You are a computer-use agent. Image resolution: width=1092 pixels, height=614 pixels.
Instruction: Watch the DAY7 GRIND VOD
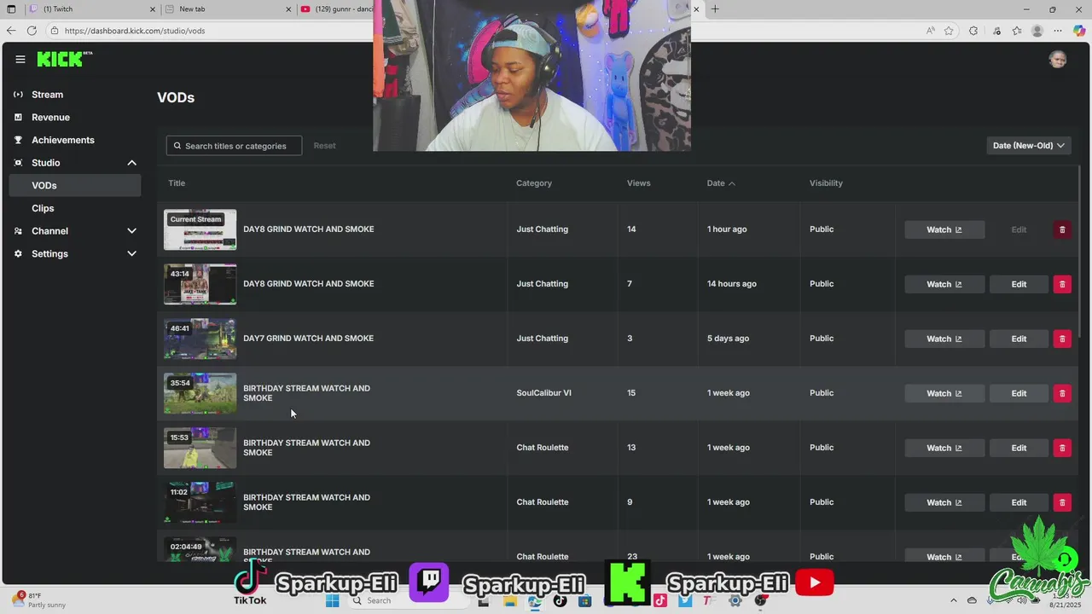(x=944, y=339)
